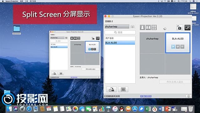
Task: Click the 搜索 search box in large window
Action: pos(120,32)
